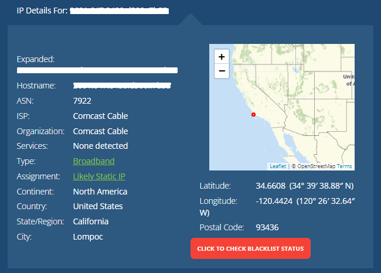Open the Leaflet attribution link
Screen dimensions: 381x273
[278, 166]
